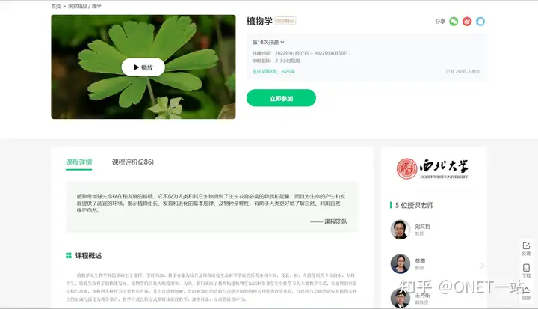Switch to the 课程评价(286) tab

click(133, 162)
